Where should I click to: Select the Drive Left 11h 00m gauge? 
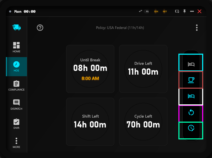143,69
